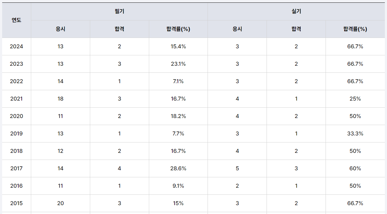387x214 pixels.
Task: Select the 9.1% cell in the 2016 row
Action: [178, 186]
